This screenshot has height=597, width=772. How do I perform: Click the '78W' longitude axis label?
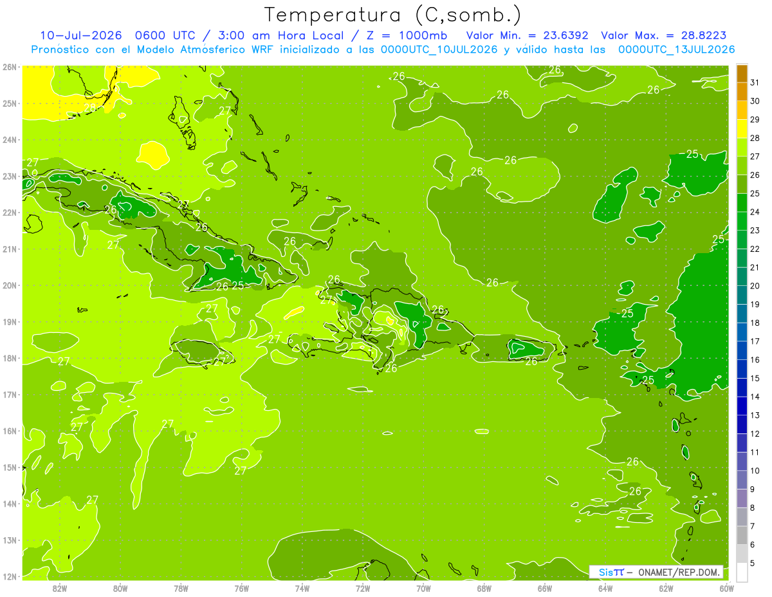coord(181,588)
